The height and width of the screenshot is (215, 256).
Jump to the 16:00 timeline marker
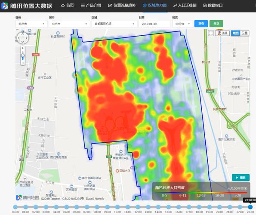coord(179,207)
